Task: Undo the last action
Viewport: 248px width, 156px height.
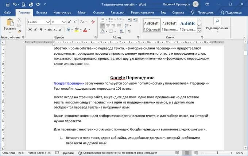Action: point(15,4)
